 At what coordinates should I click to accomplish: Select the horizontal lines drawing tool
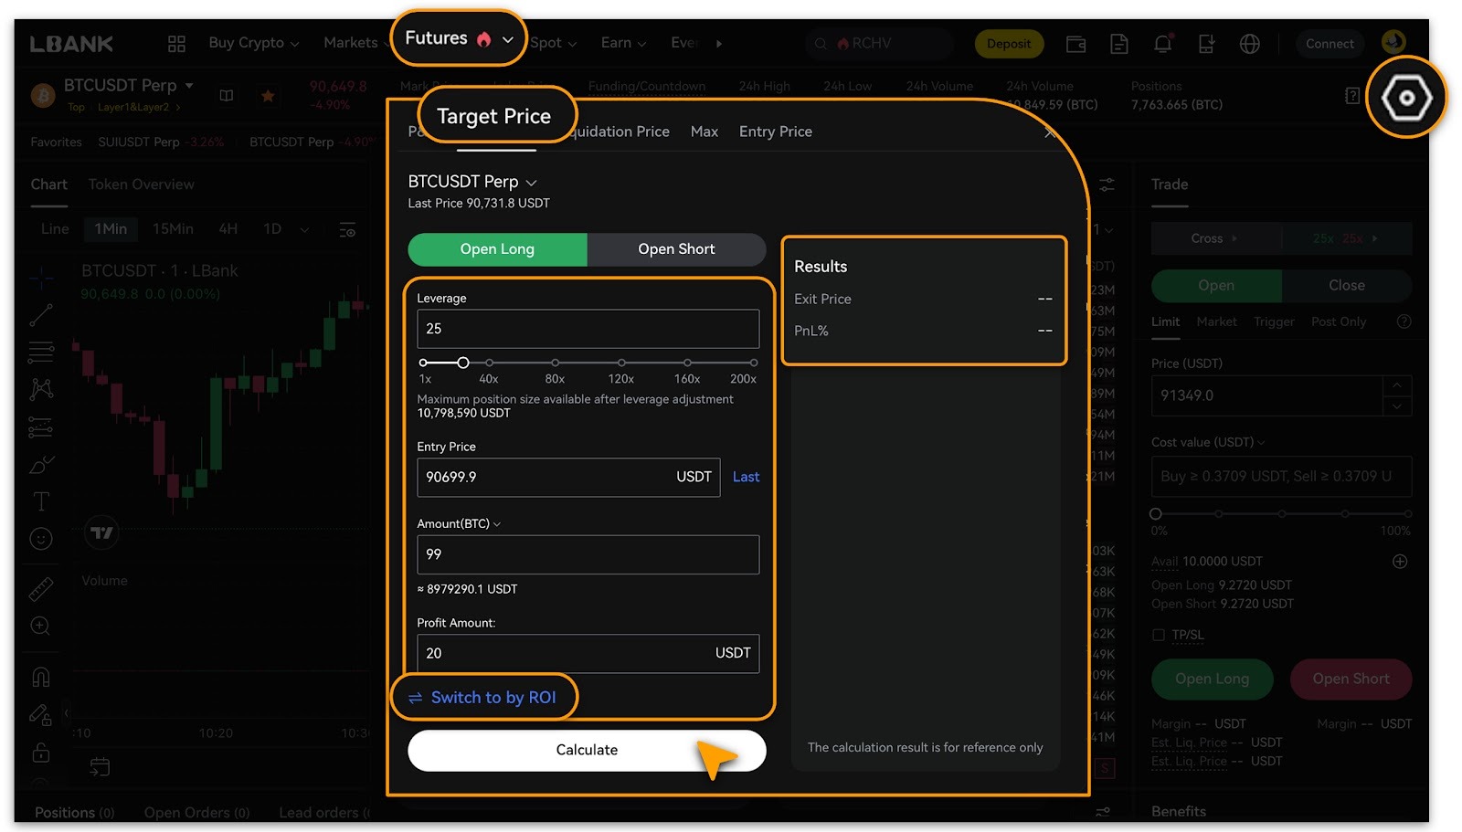[41, 352]
